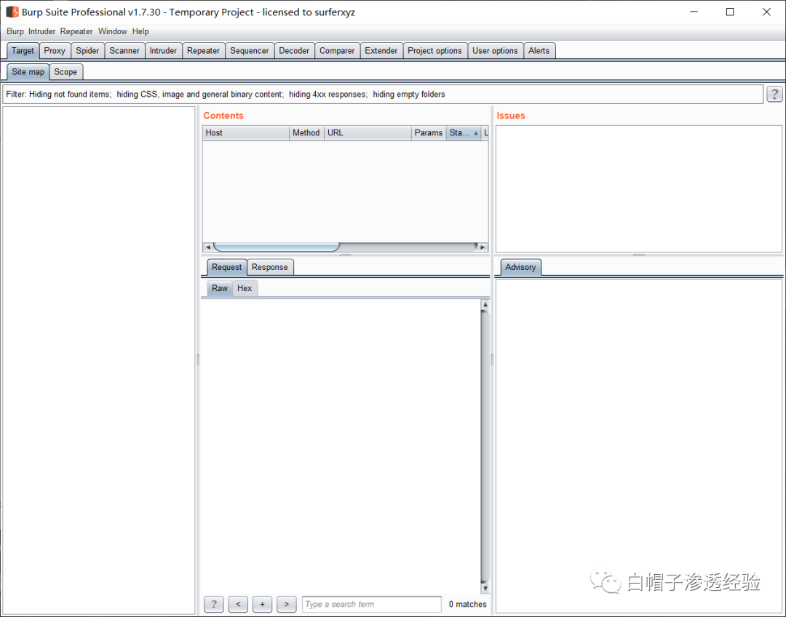Image resolution: width=786 pixels, height=617 pixels.
Task: Sort Contents by Host column
Action: click(x=246, y=133)
